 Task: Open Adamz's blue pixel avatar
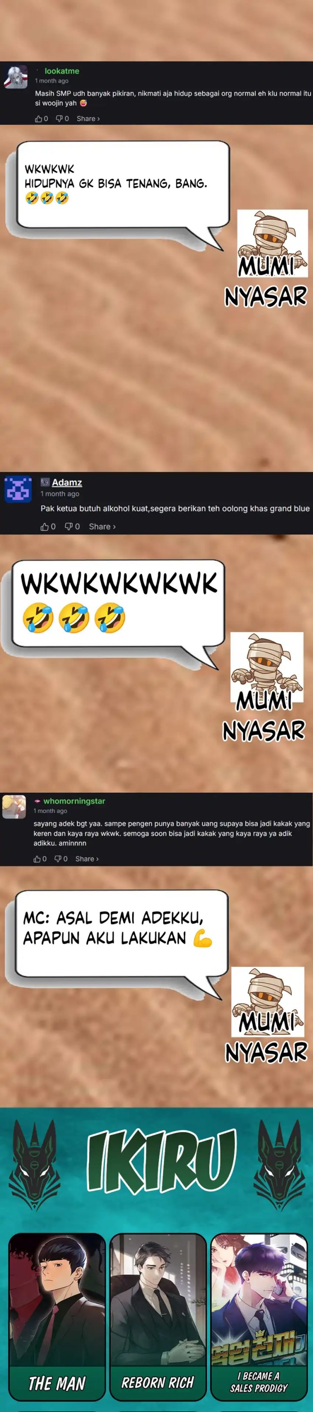coord(17,489)
